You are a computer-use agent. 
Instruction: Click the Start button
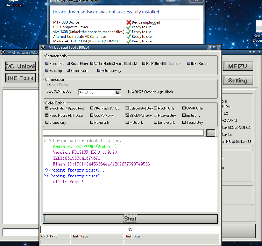pyautogui.click(x=130, y=219)
